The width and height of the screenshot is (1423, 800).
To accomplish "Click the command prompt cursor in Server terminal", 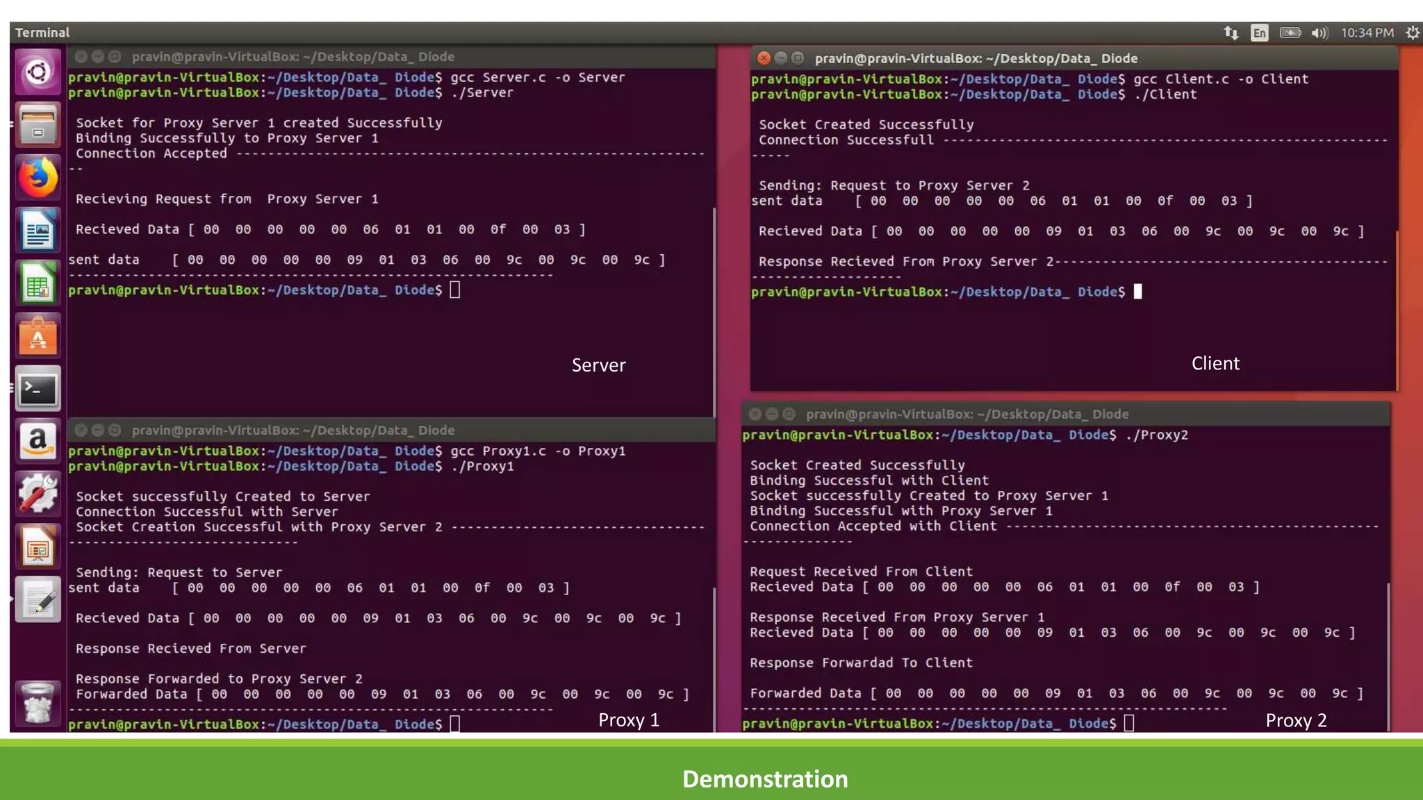I will (455, 290).
